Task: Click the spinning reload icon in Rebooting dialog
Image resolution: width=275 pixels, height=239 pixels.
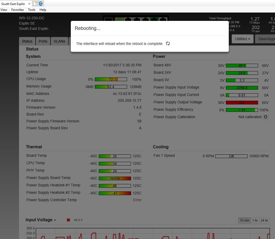Action: point(168,44)
